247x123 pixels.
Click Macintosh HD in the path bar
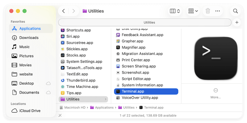coord(73,107)
